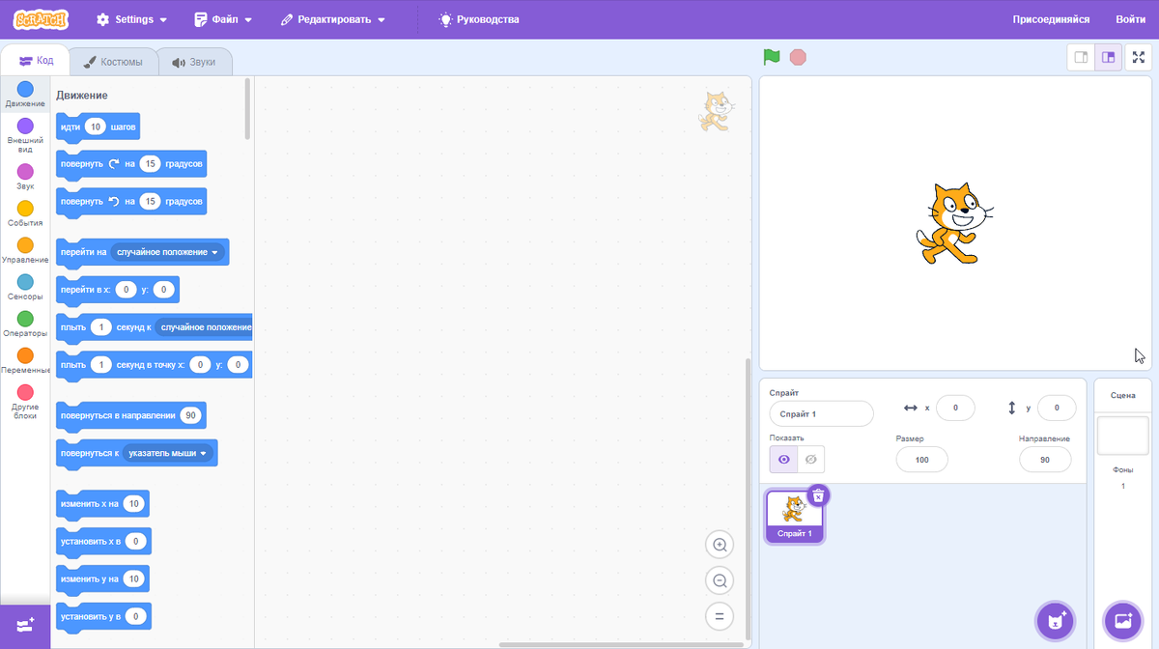Screen dimensions: 1159x649
Task: Click the 'перейти в x: y:' block
Action: point(117,290)
